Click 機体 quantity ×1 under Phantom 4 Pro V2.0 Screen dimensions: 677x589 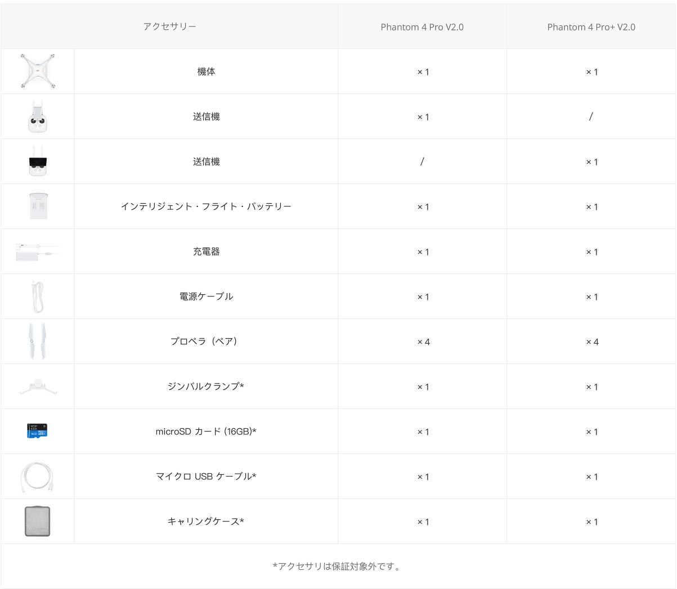click(x=423, y=72)
